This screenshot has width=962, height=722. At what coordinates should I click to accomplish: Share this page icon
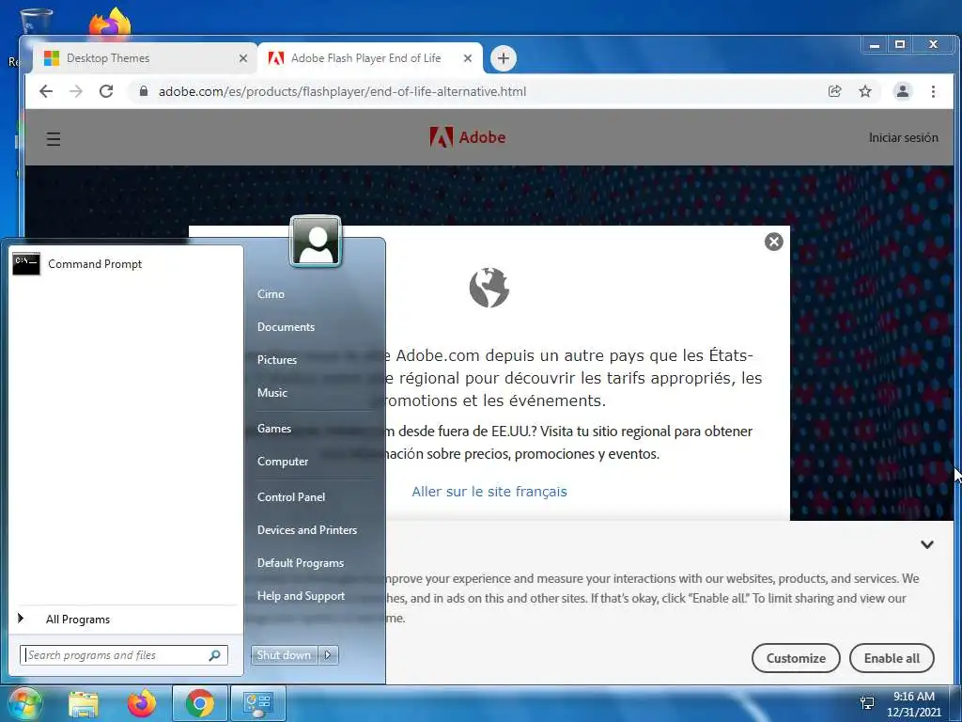tap(834, 91)
